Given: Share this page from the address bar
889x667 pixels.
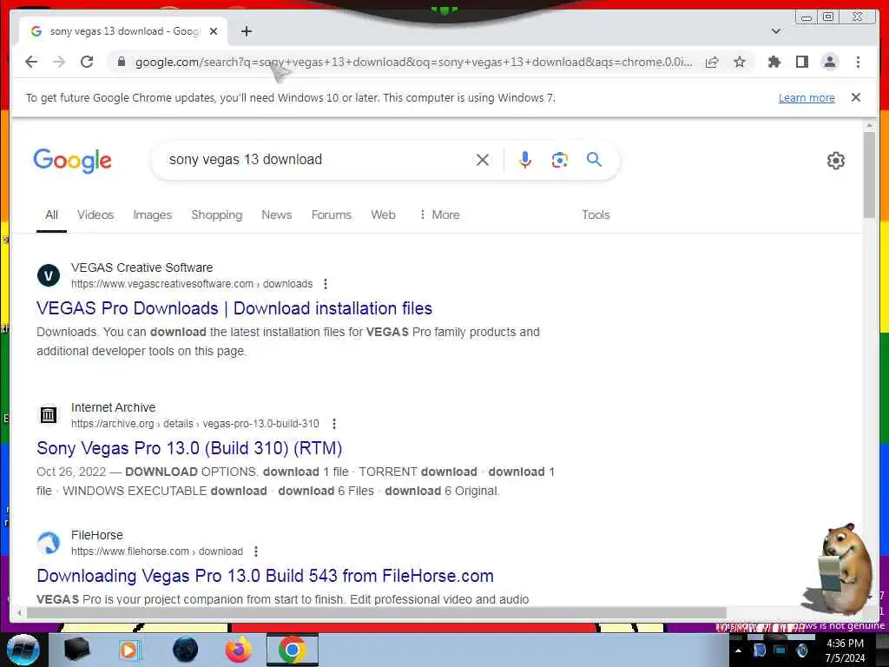Looking at the screenshot, I should tap(712, 62).
